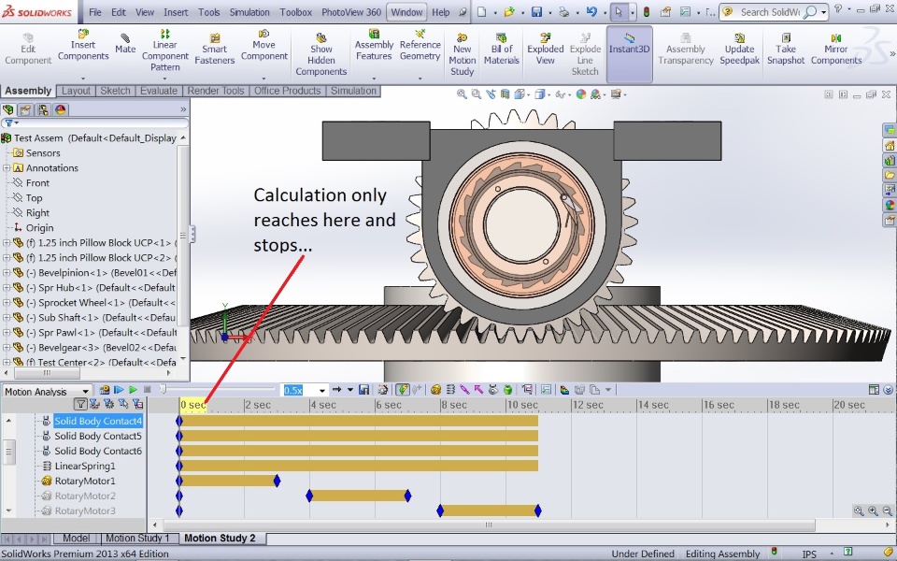Switch to the Motion Study 1 tab
The height and width of the screenshot is (561, 897).
pyautogui.click(x=138, y=539)
